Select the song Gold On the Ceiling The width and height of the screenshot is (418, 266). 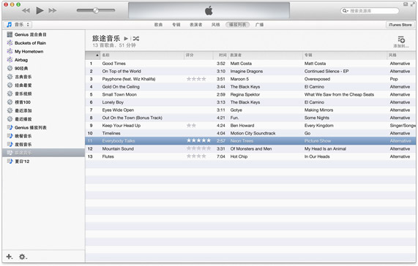click(121, 87)
